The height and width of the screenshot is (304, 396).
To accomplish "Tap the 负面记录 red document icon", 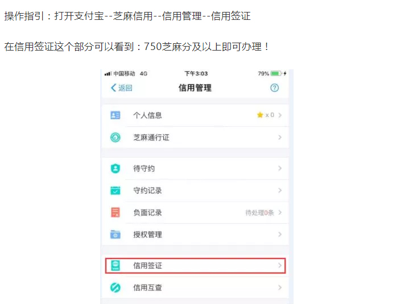I will click(115, 213).
